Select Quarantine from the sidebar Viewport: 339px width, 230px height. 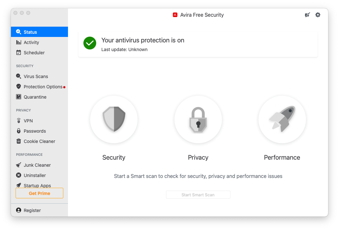tap(35, 97)
